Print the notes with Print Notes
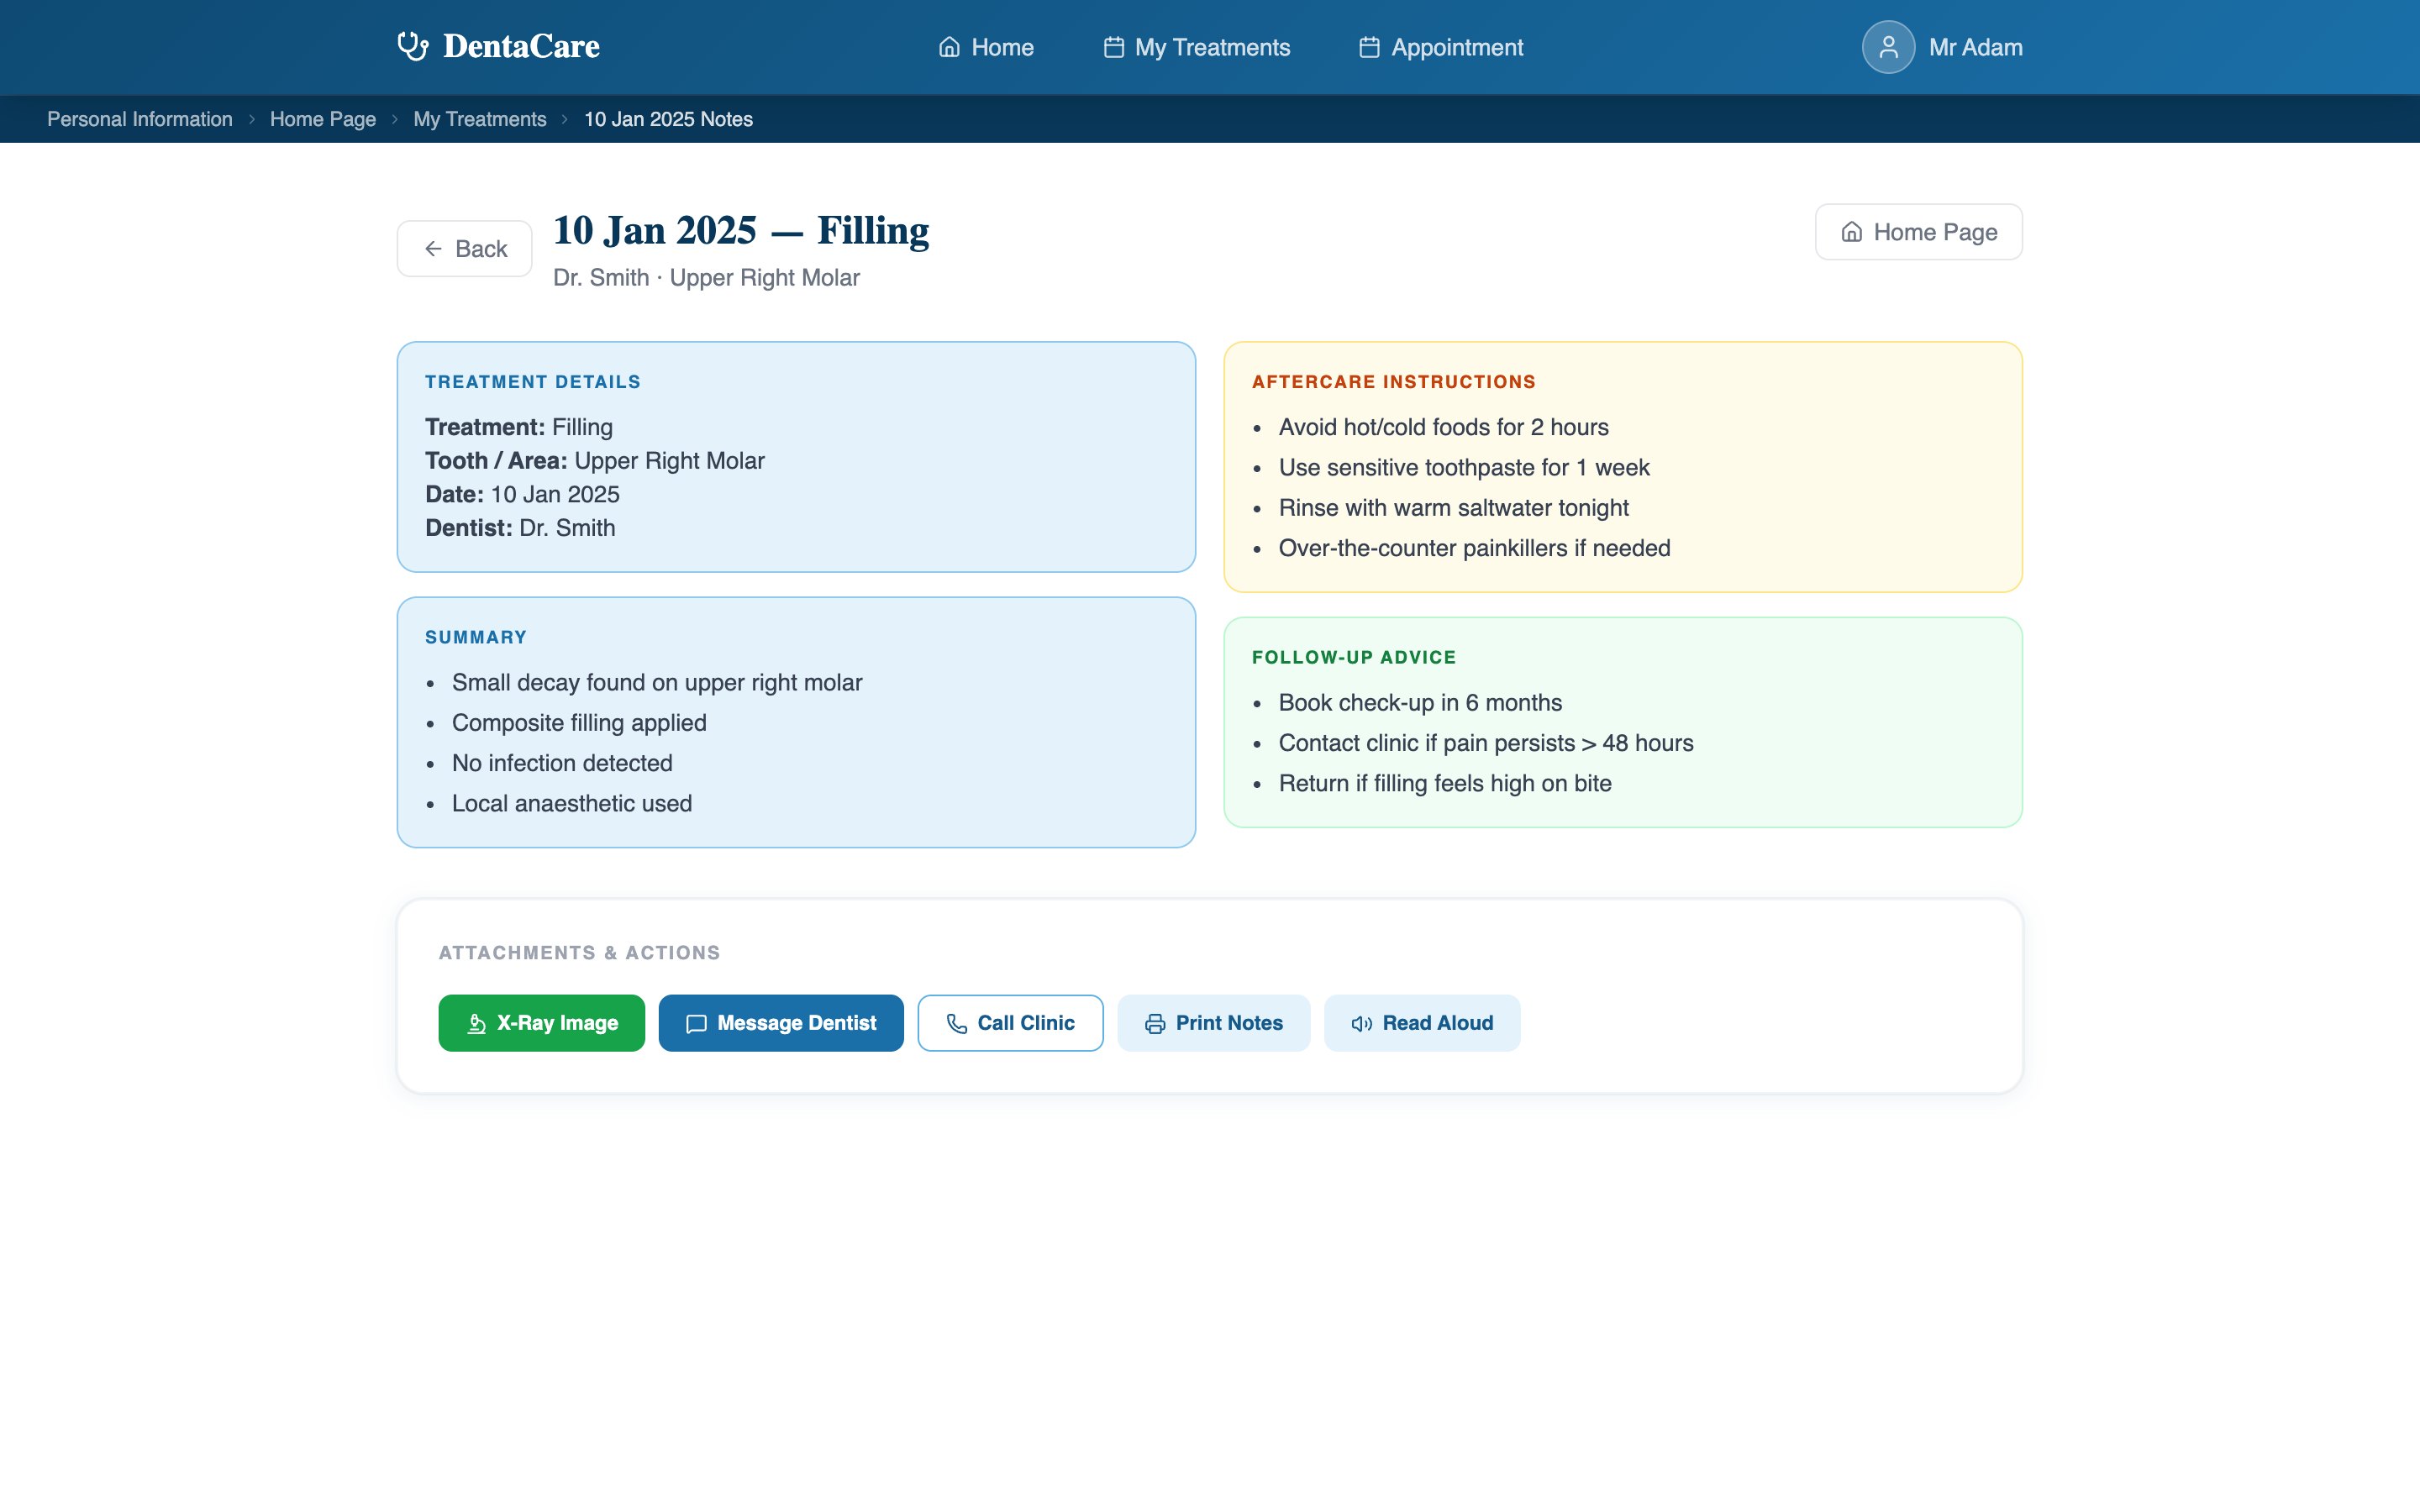Viewport: 2420px width, 1512px height. [x=1213, y=1023]
